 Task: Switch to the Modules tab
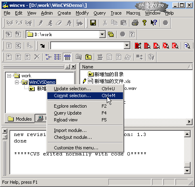pyautogui.click(x=20, y=119)
